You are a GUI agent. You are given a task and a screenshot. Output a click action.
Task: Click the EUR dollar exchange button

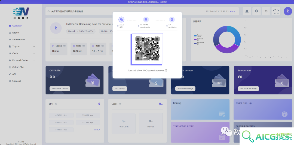point(249,88)
